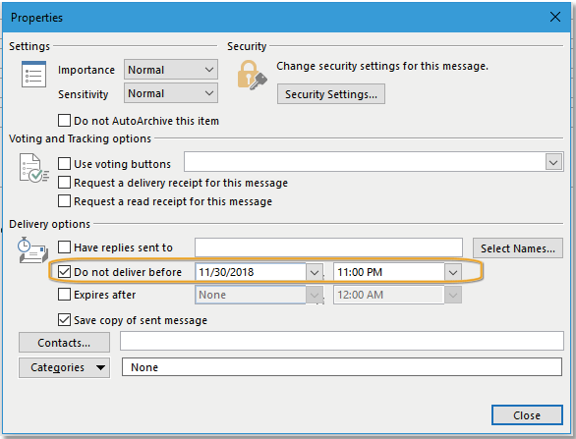576x439 pixels.
Task: Click the Security Settings button
Action: (331, 94)
